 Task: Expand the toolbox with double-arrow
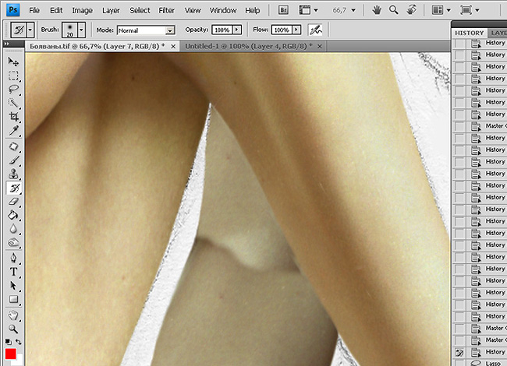pyautogui.click(x=6, y=44)
